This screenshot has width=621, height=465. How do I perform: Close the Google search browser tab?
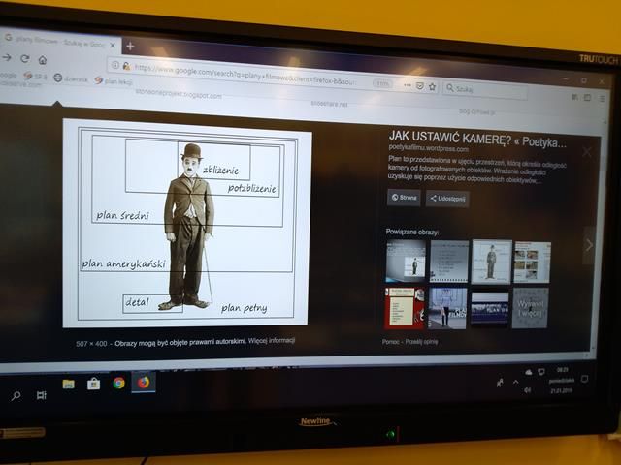(x=113, y=46)
